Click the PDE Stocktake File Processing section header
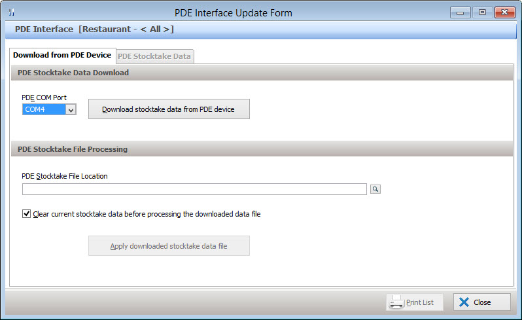 point(73,149)
